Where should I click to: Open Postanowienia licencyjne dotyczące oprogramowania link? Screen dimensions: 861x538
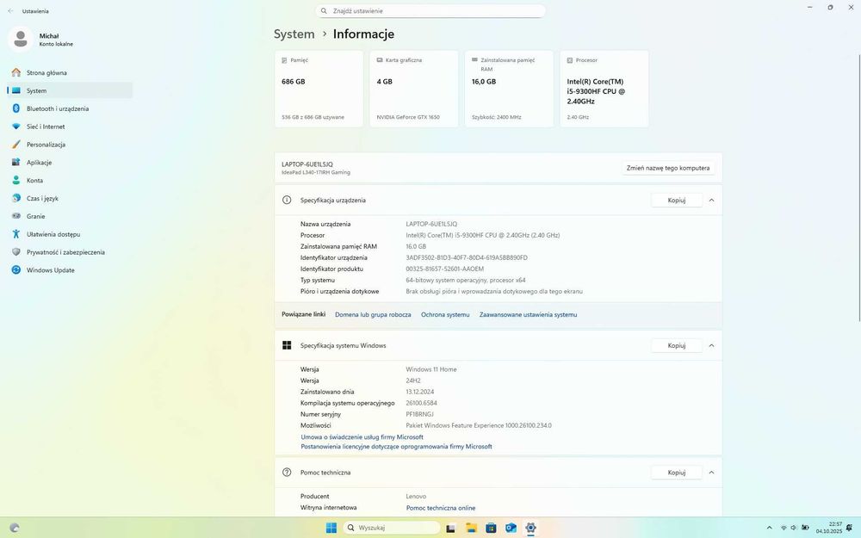pos(396,447)
